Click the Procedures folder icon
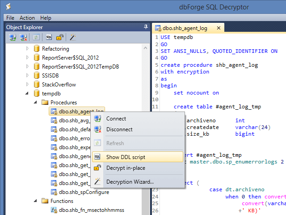 point(45,103)
